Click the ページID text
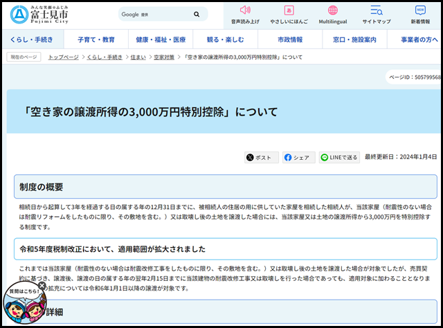Image resolution: width=443 pixels, height=328 pixels. pyautogui.click(x=415, y=77)
